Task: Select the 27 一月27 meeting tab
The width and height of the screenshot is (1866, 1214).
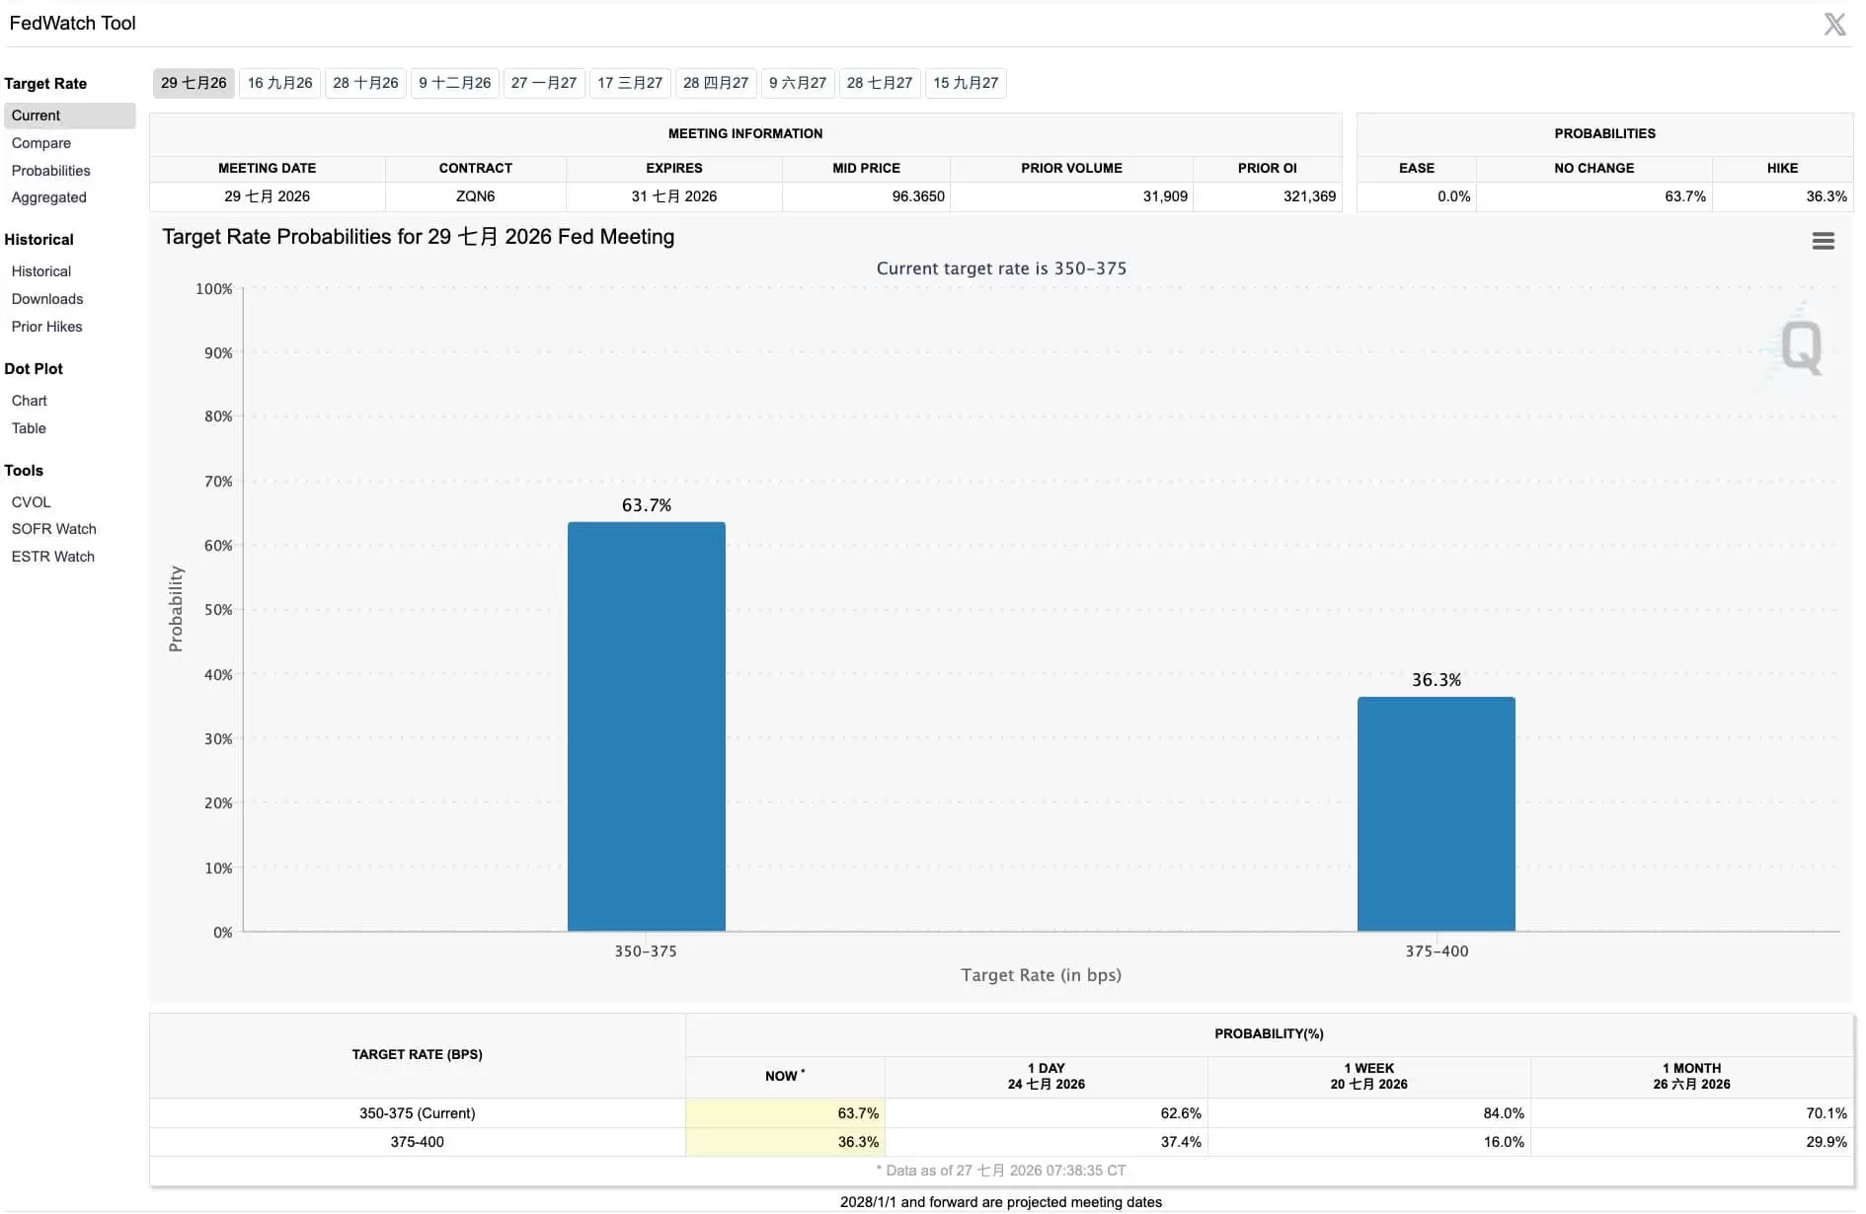Action: click(544, 83)
